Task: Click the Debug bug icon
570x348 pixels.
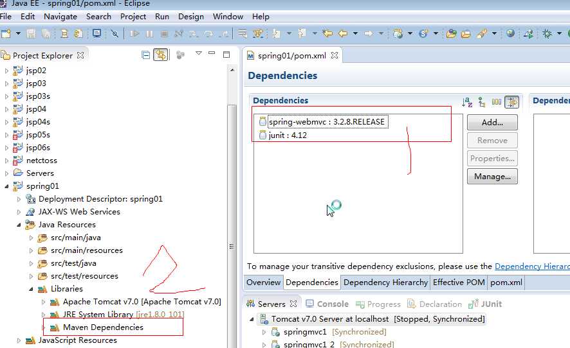Action: 547,34
